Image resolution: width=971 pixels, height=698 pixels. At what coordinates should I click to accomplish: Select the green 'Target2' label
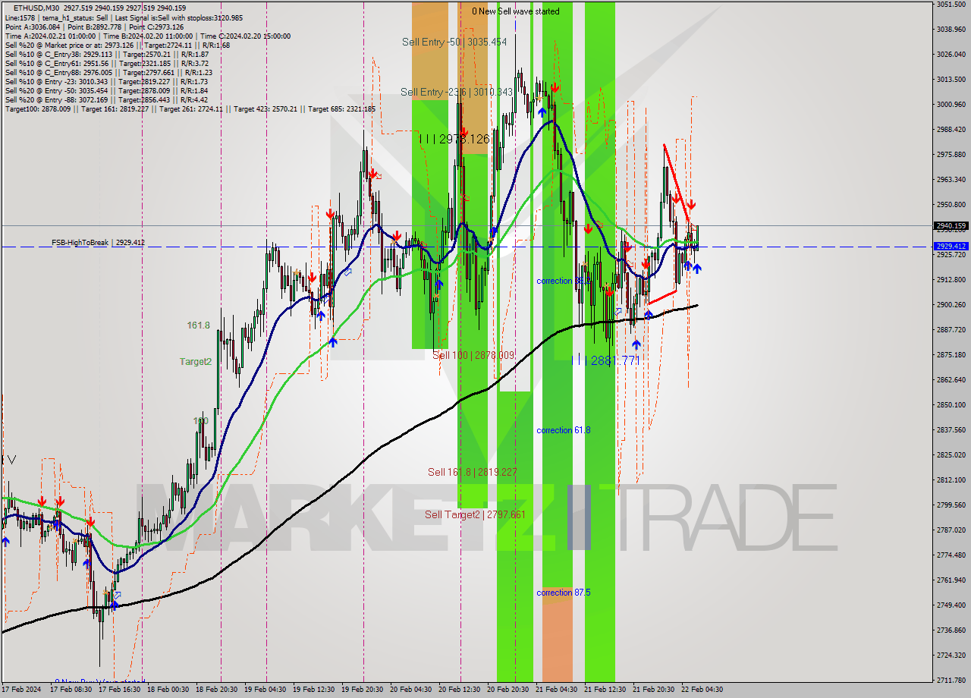[x=196, y=361]
